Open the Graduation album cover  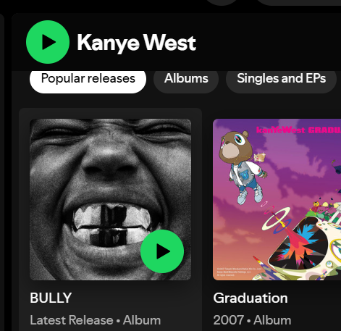tap(277, 199)
